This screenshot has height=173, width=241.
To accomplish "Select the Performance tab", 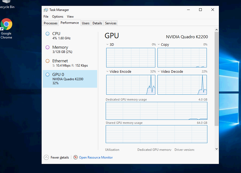I will (70, 23).
